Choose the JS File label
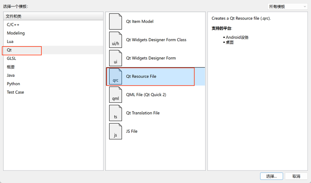Viewport: 311px width, 183px height. (132, 131)
